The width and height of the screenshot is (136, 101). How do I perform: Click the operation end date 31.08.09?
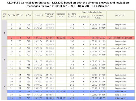point(61,91)
